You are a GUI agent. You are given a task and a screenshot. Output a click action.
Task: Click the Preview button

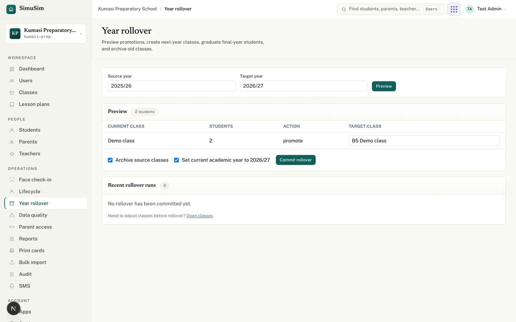coord(384,86)
